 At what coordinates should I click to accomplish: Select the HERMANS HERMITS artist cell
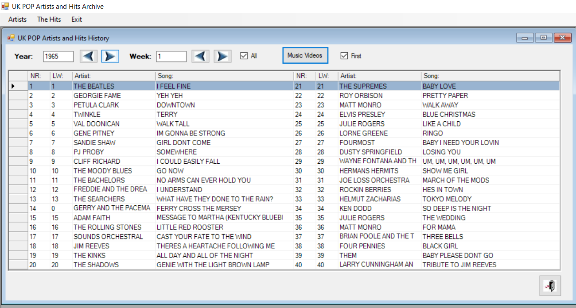[380, 171]
